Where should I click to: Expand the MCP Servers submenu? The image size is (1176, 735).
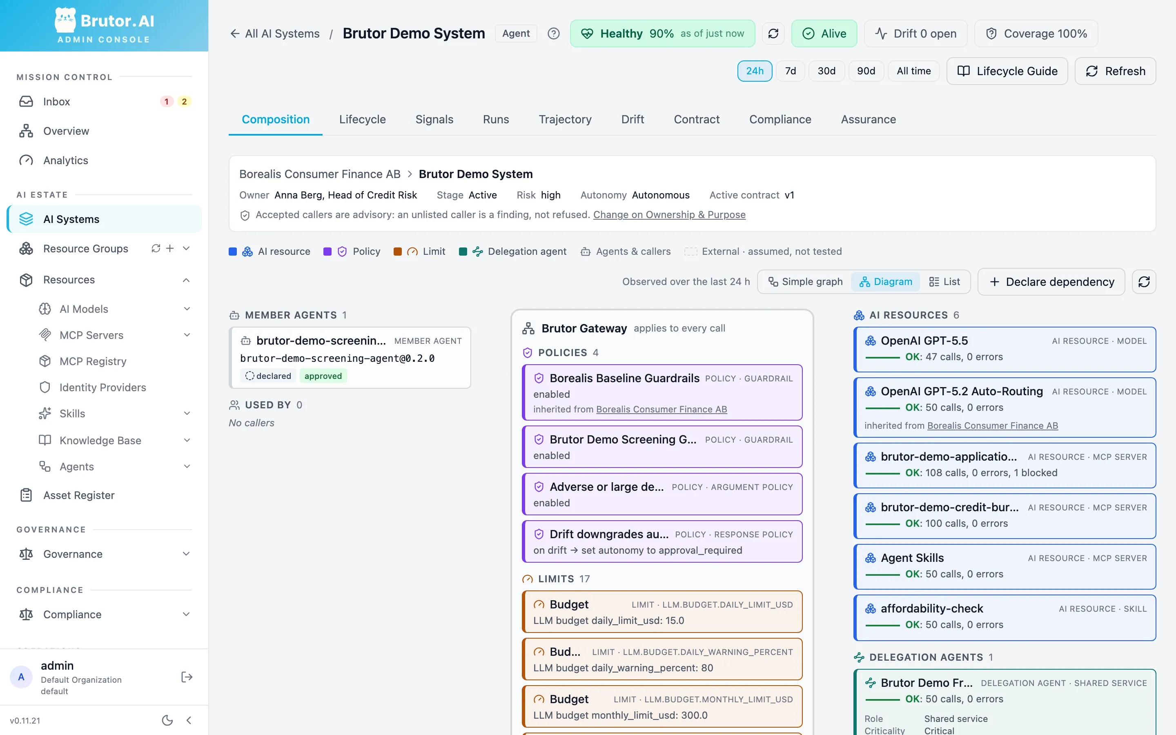(187, 335)
